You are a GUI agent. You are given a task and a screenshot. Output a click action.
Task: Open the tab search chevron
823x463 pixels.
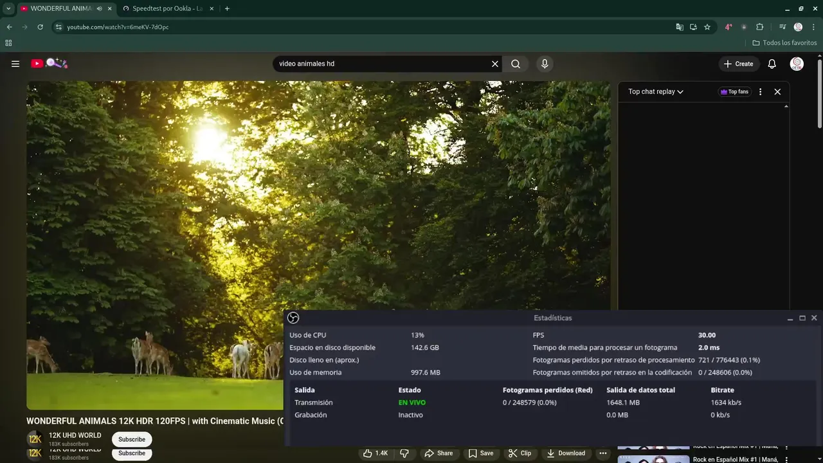click(8, 8)
